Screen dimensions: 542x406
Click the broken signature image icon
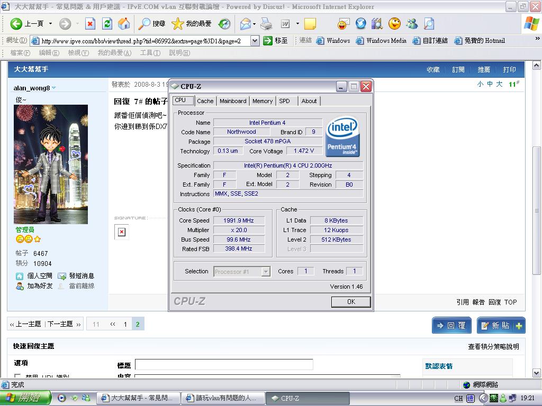tap(122, 232)
